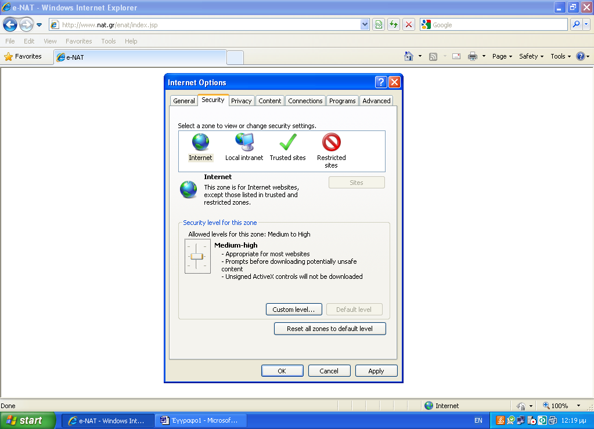Image resolution: width=594 pixels, height=429 pixels.
Task: Toggle the Compatibility View icon
Action: 379,25
